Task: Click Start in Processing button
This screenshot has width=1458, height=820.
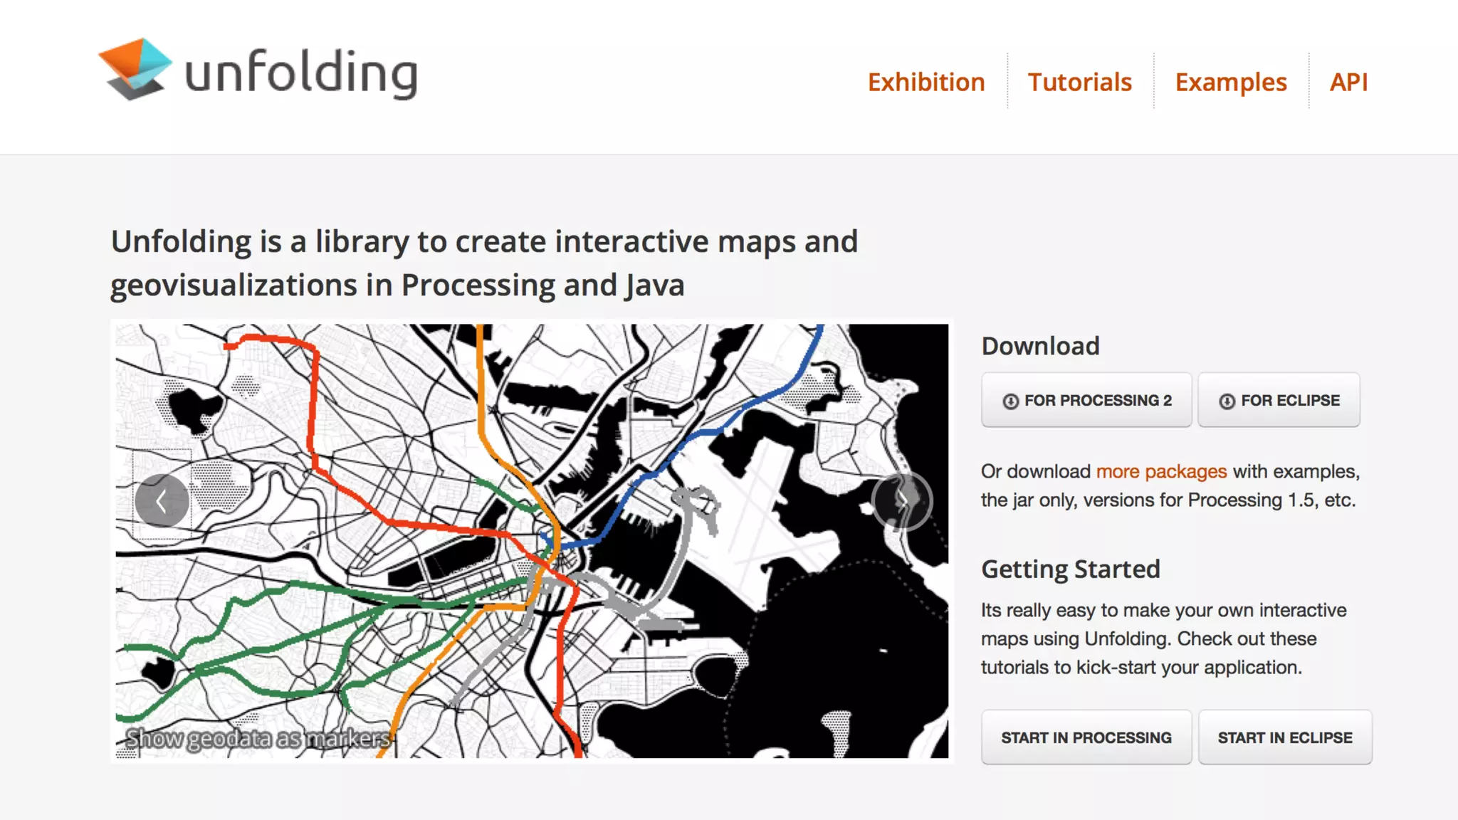Action: pyautogui.click(x=1086, y=737)
